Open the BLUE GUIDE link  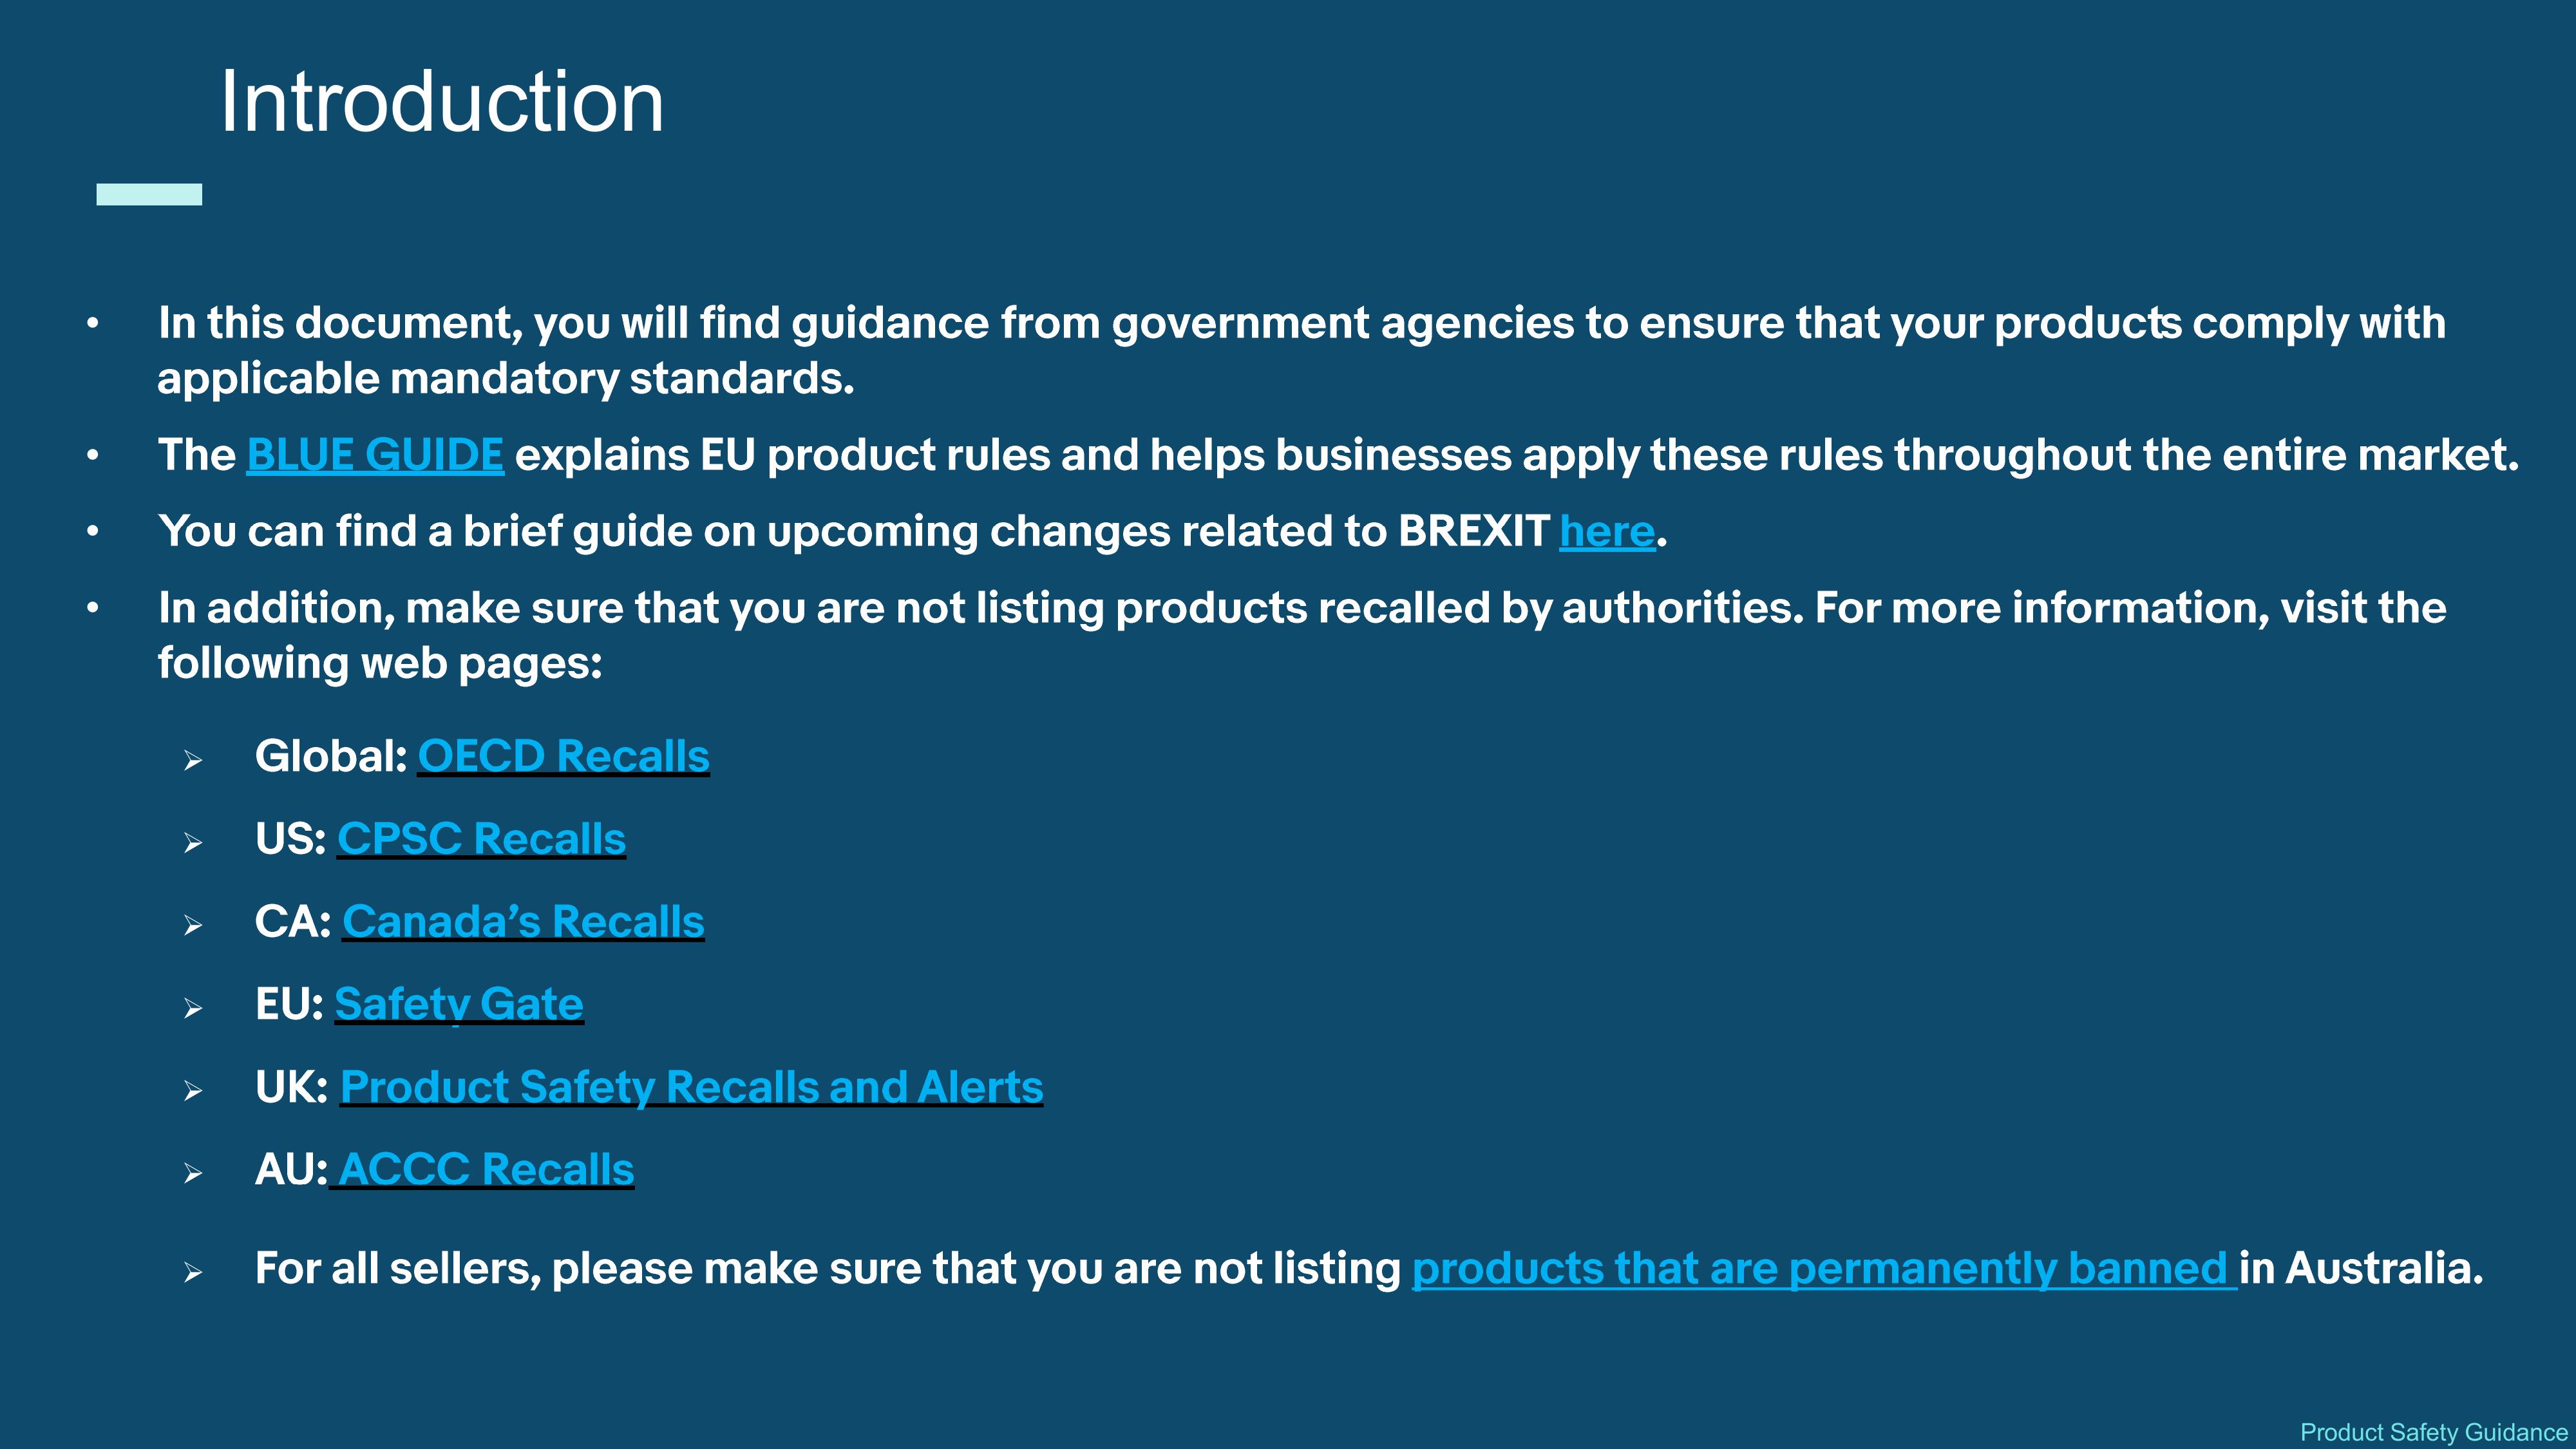[374, 455]
